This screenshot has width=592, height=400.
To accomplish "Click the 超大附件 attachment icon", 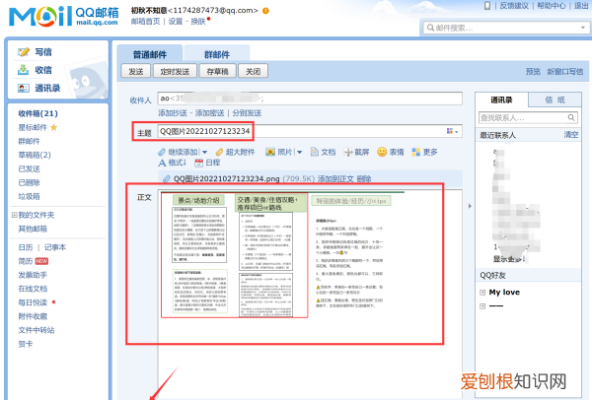I will point(219,152).
